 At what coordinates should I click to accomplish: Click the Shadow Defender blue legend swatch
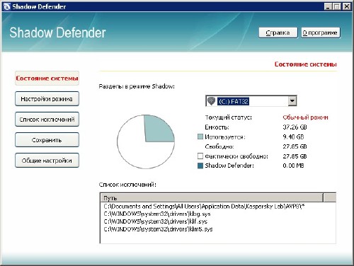click(x=200, y=166)
